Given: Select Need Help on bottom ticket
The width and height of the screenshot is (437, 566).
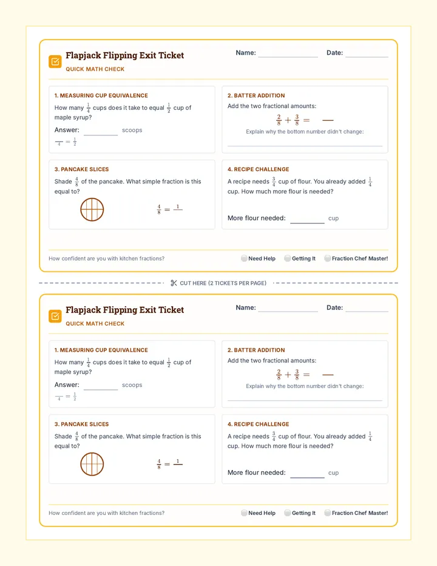Looking at the screenshot, I should click(245, 513).
